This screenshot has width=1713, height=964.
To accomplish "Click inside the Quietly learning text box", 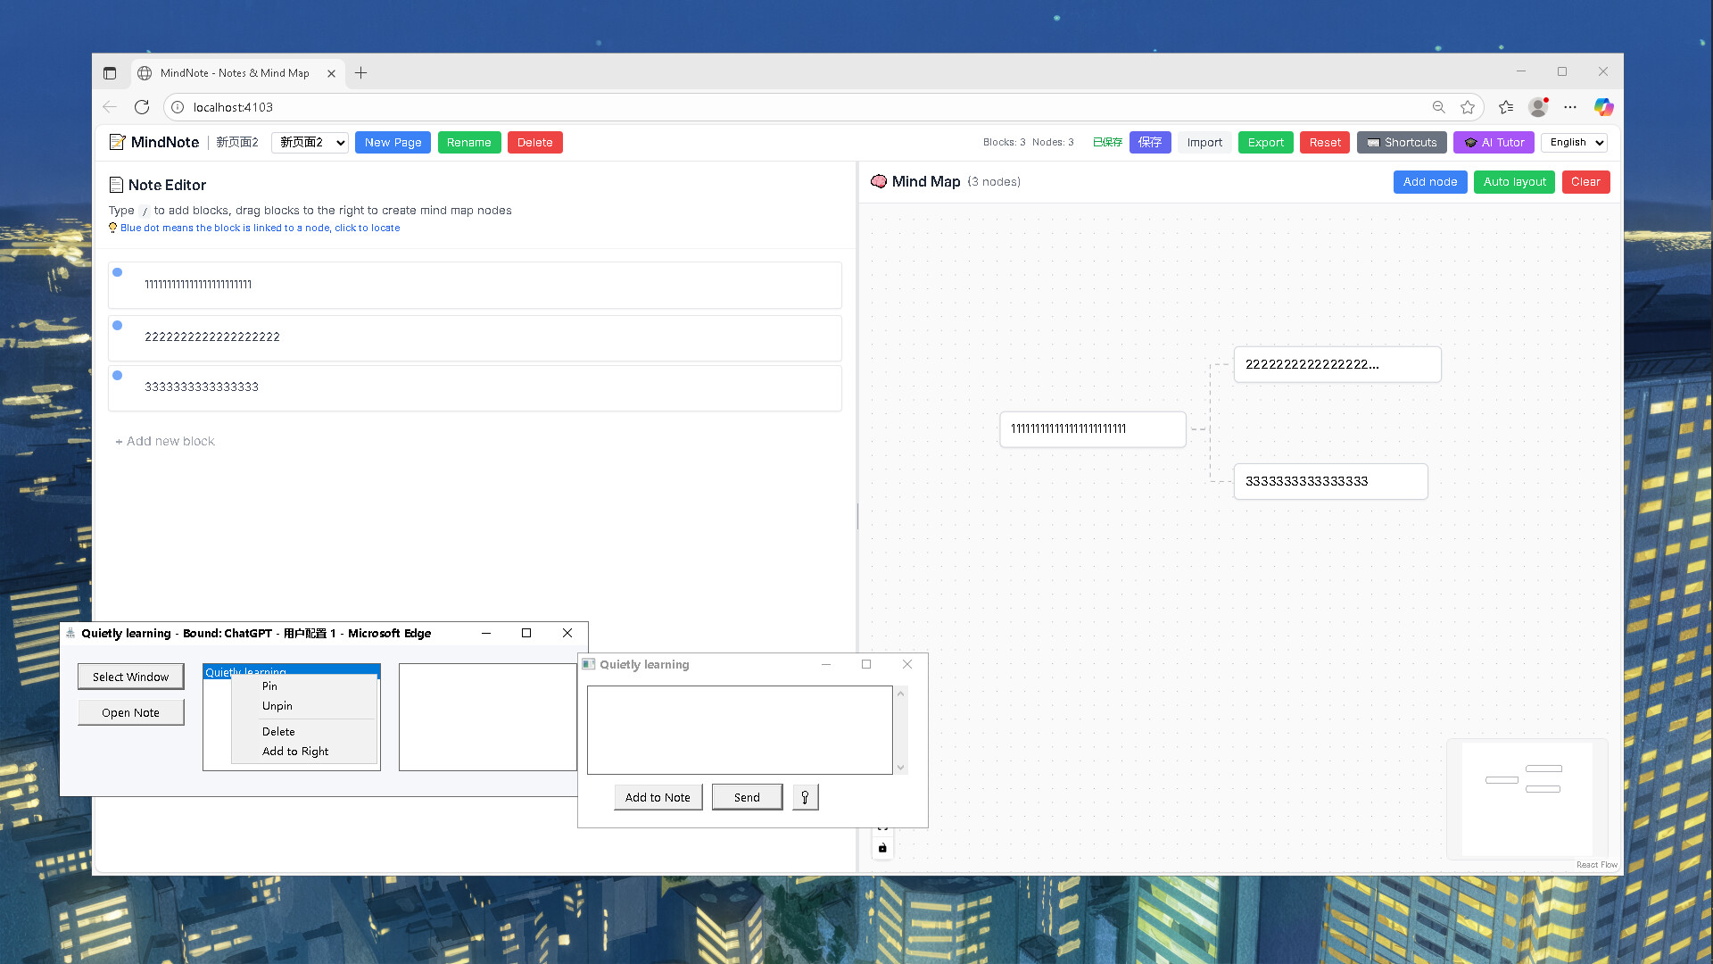I will point(739,729).
